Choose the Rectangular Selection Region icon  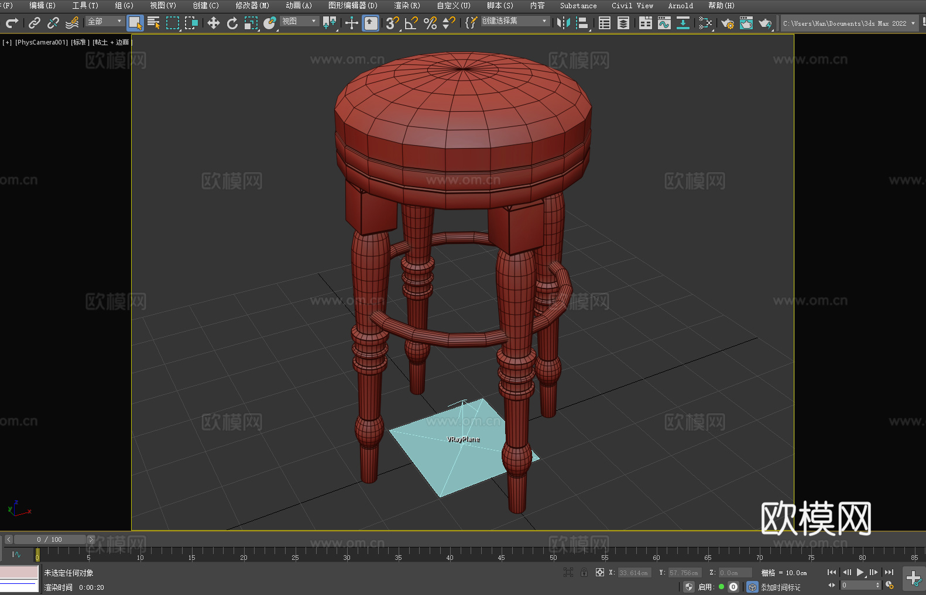173,23
